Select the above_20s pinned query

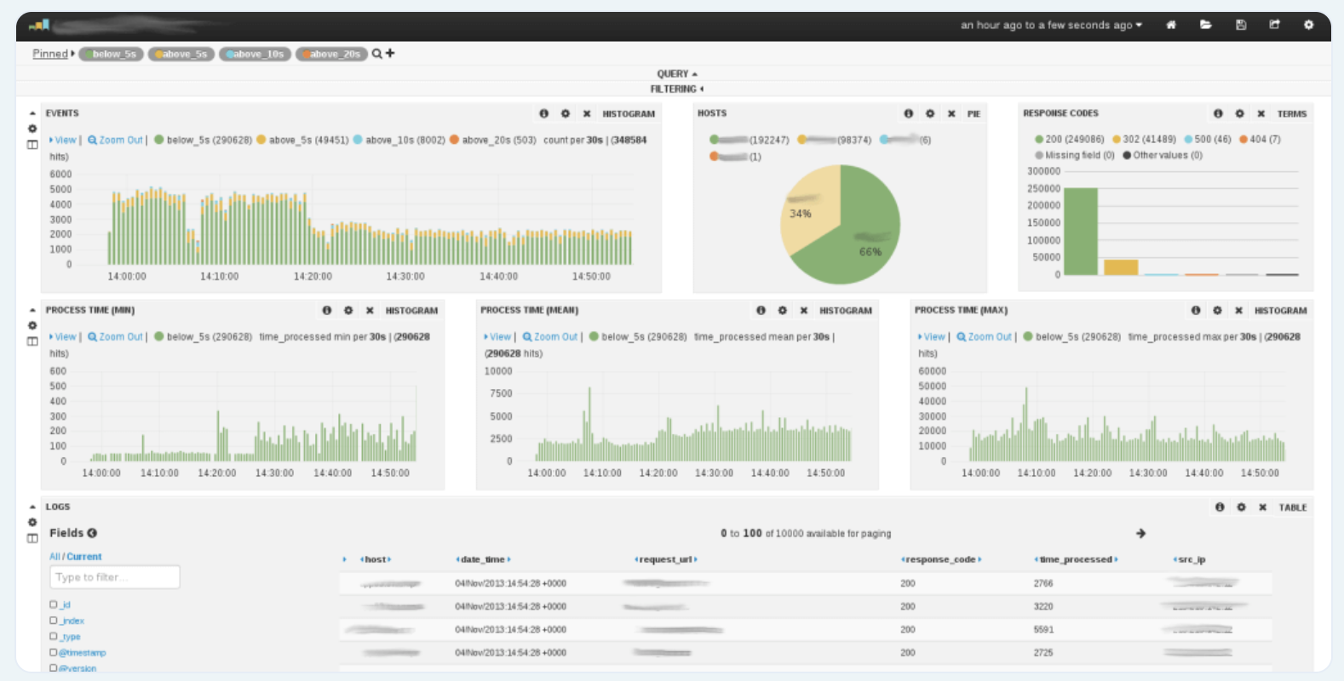click(x=331, y=54)
